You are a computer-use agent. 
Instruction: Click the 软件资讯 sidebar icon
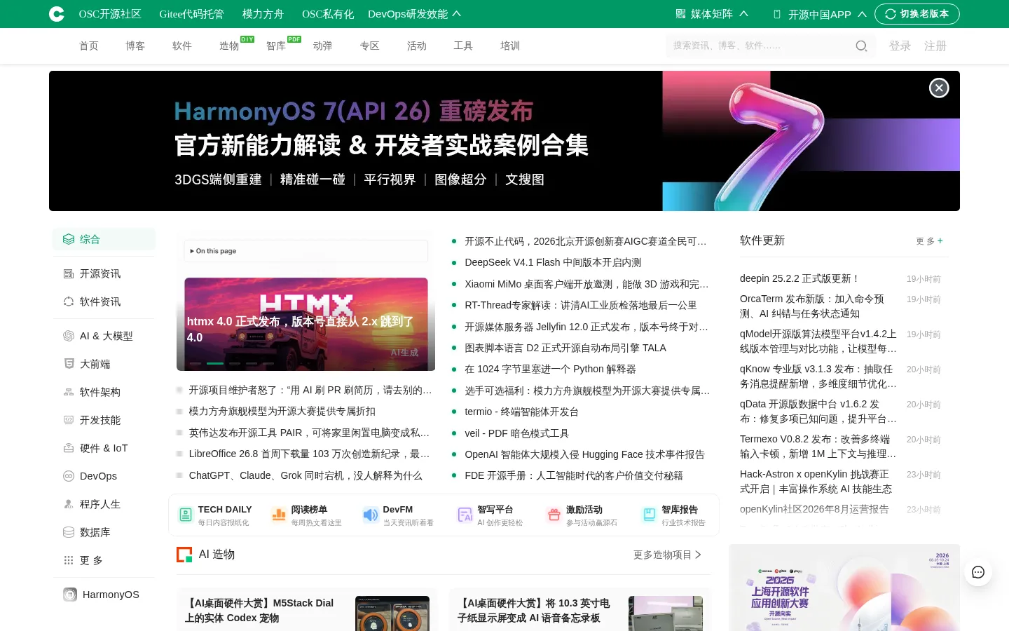tap(69, 301)
